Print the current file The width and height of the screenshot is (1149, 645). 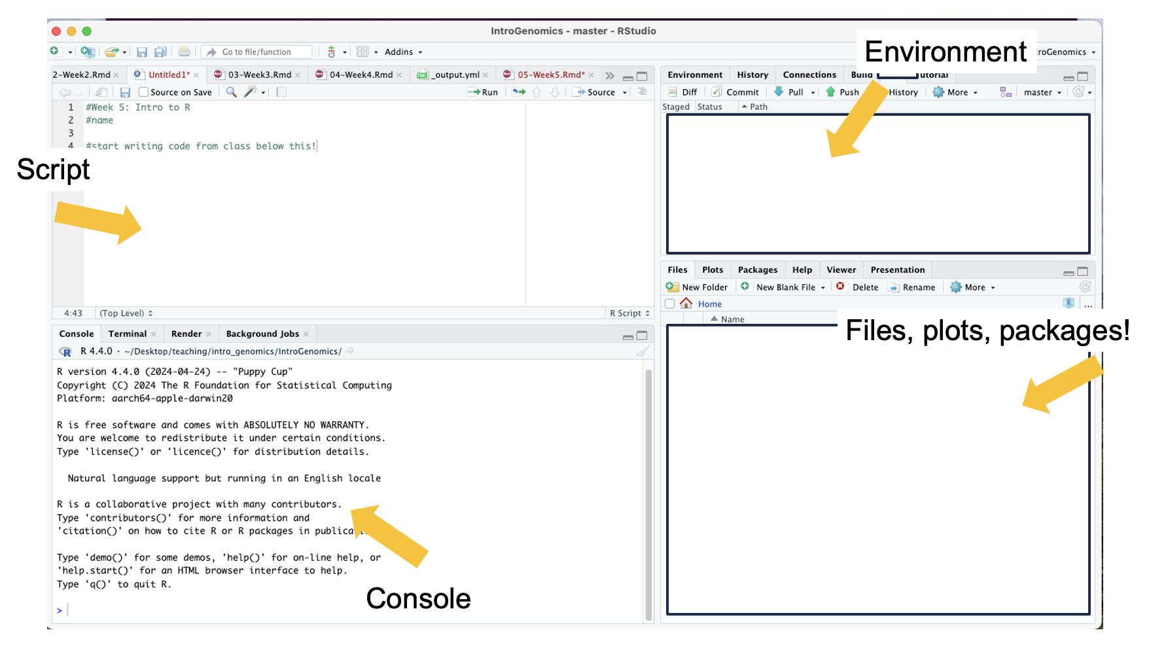click(184, 52)
